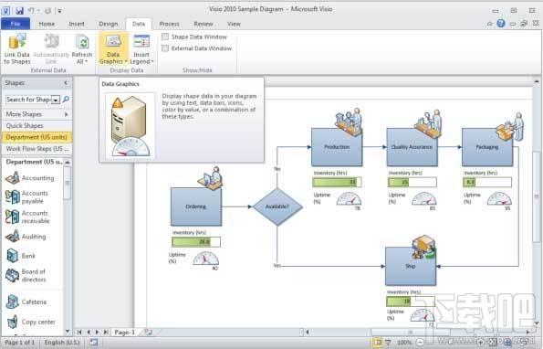Screen dimensions: 543x349
Task: Click the search magnifier in the Shapes pane
Action: (x=66, y=100)
